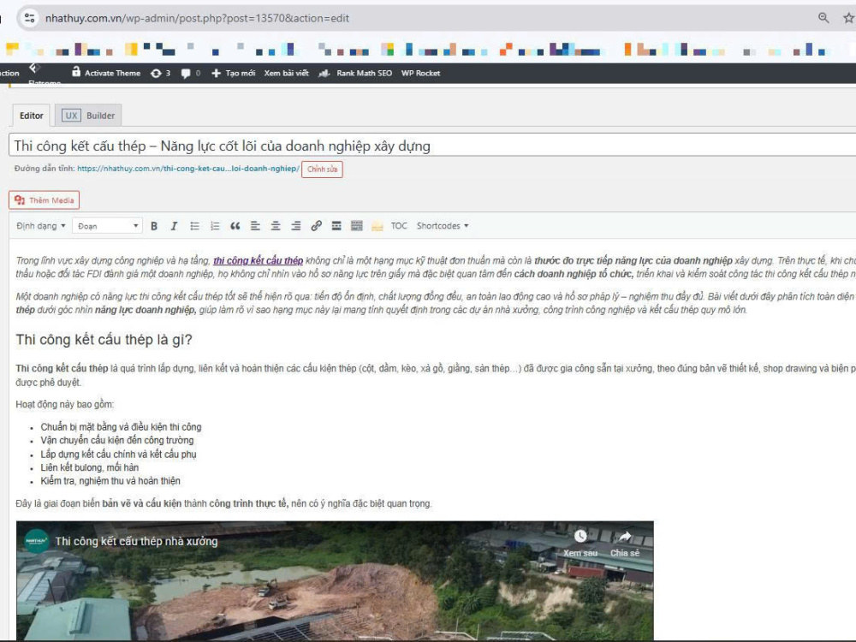Click the video channel avatar logo
Viewport: 856px width, 642px height.
(37, 541)
